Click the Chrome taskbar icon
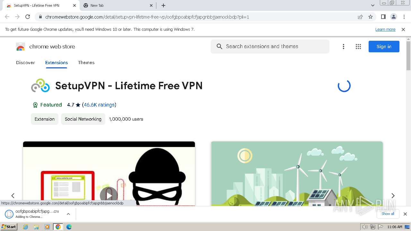Image resolution: width=411 pixels, height=231 pixels. pyautogui.click(x=58, y=227)
